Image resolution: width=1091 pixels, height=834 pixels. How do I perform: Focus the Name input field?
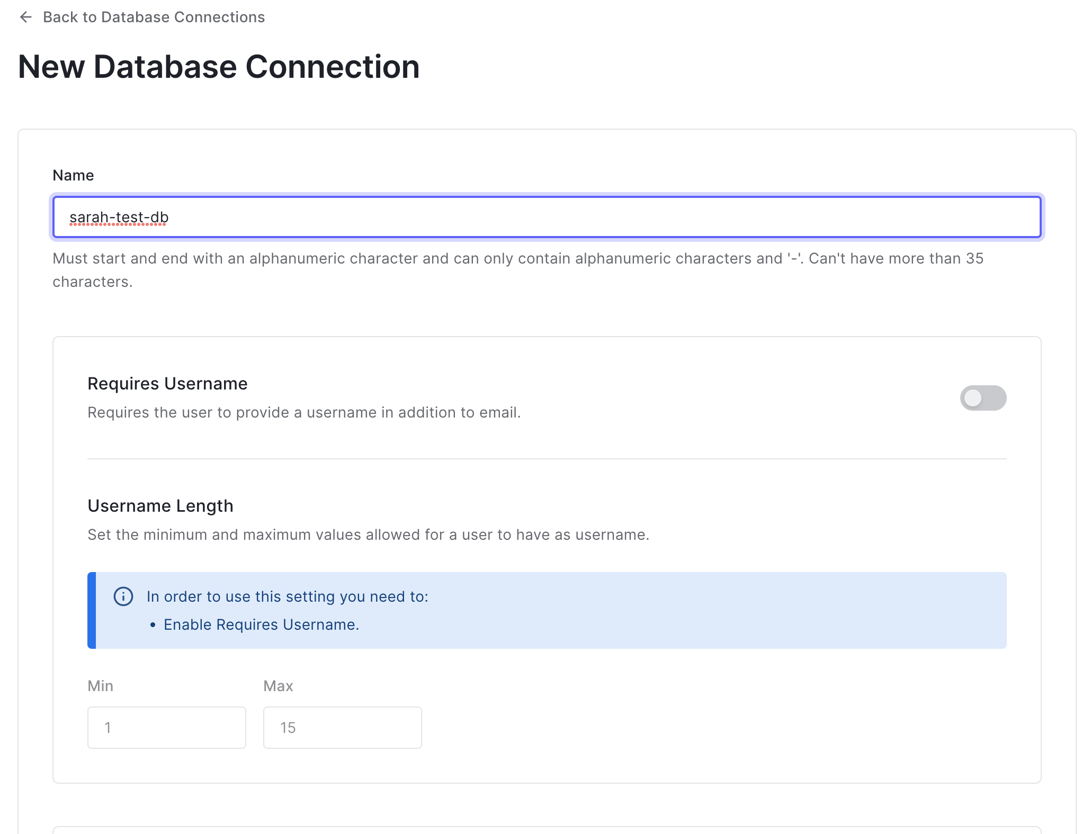click(547, 217)
